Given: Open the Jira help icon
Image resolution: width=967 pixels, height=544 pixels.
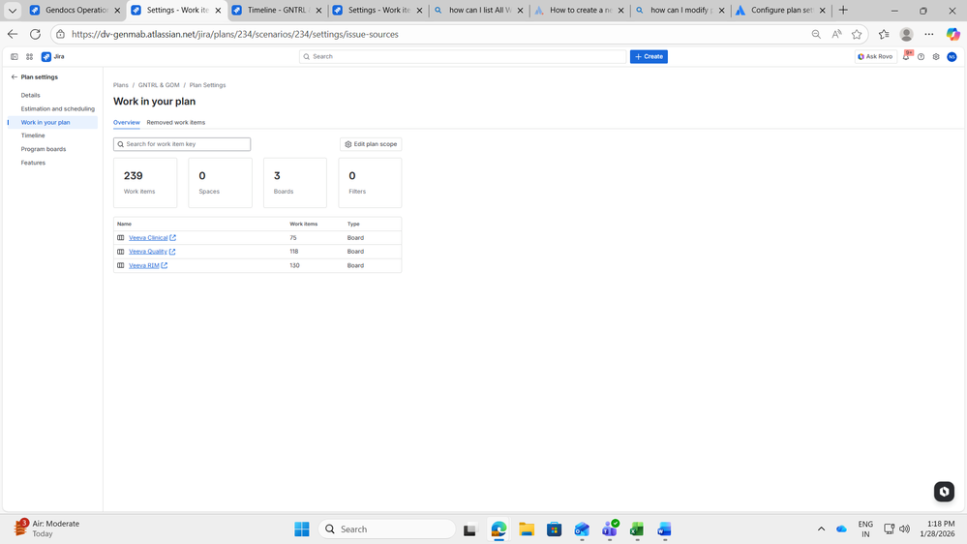Looking at the screenshot, I should click(x=921, y=57).
